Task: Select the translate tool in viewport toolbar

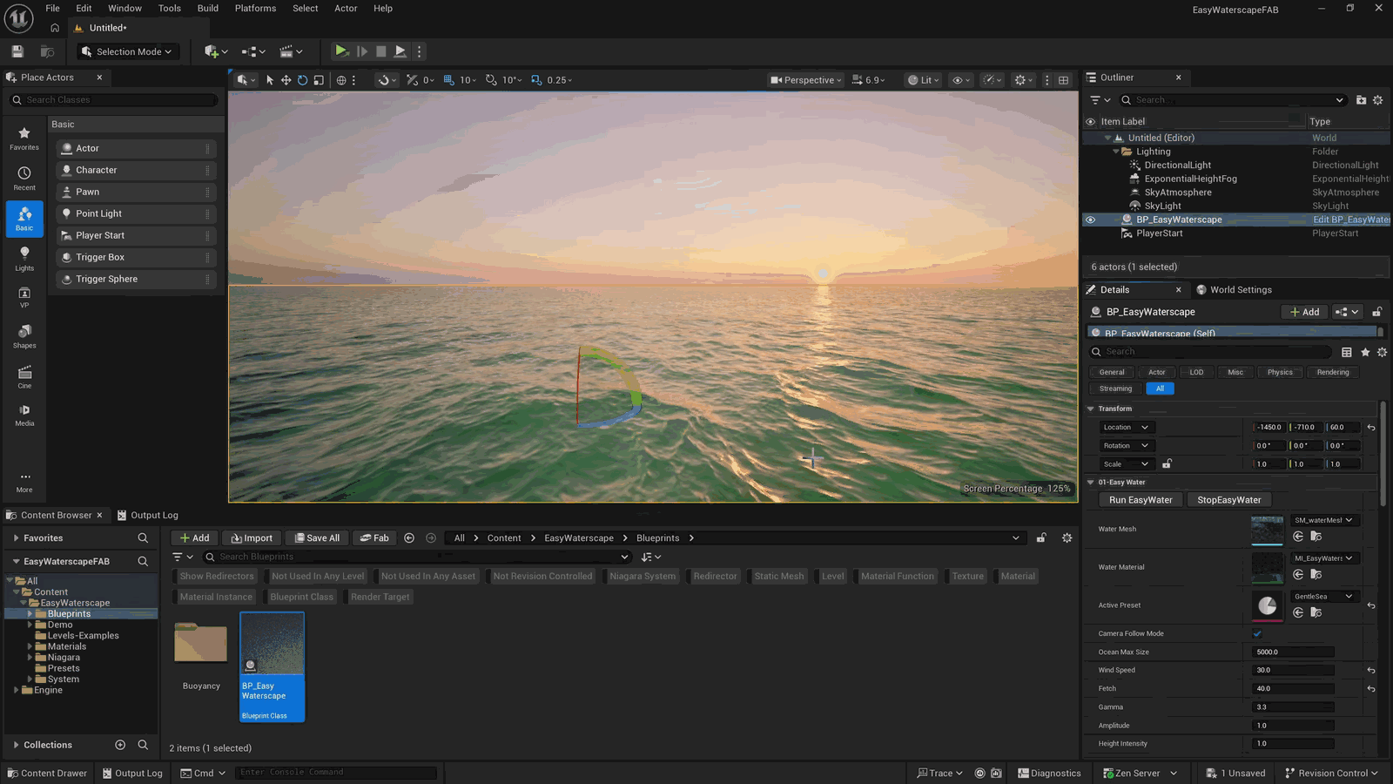Action: pos(286,80)
